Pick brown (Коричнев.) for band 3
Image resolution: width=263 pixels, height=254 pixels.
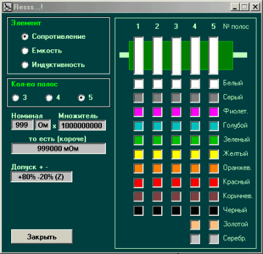tap(176, 197)
